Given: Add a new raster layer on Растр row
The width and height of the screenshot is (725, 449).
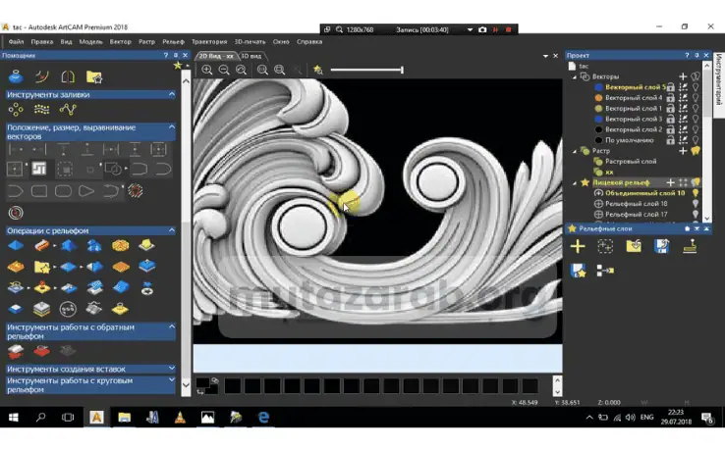Looking at the screenshot, I should (x=683, y=151).
